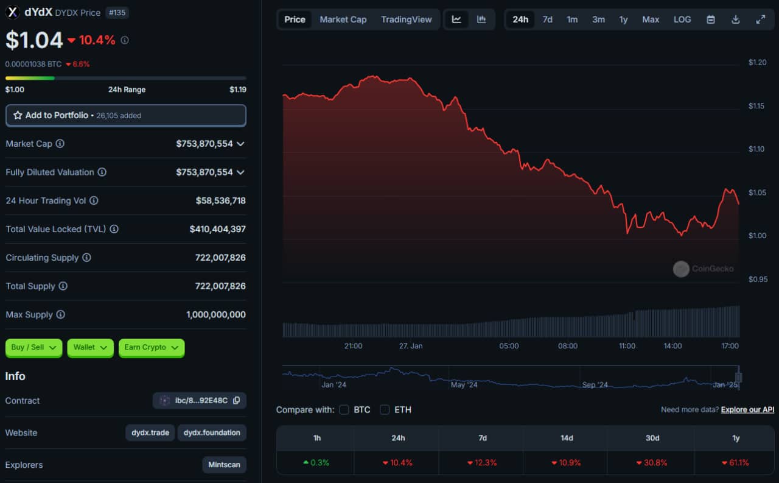Enable BTC comparison checkbox

point(344,410)
